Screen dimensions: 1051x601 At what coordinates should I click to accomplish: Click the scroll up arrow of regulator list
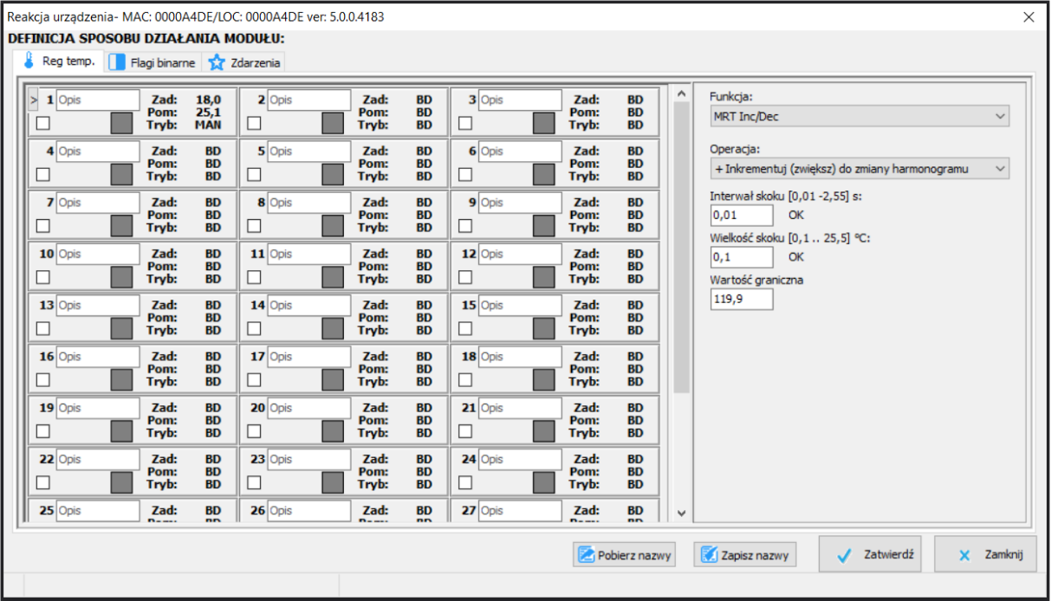681,94
